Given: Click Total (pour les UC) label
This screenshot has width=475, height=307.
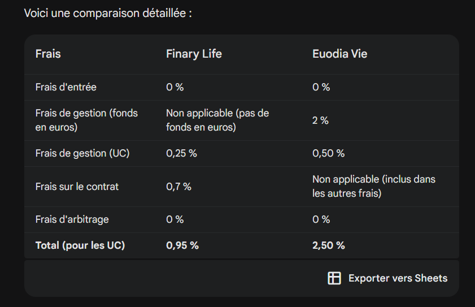Looking at the screenshot, I should [80, 245].
